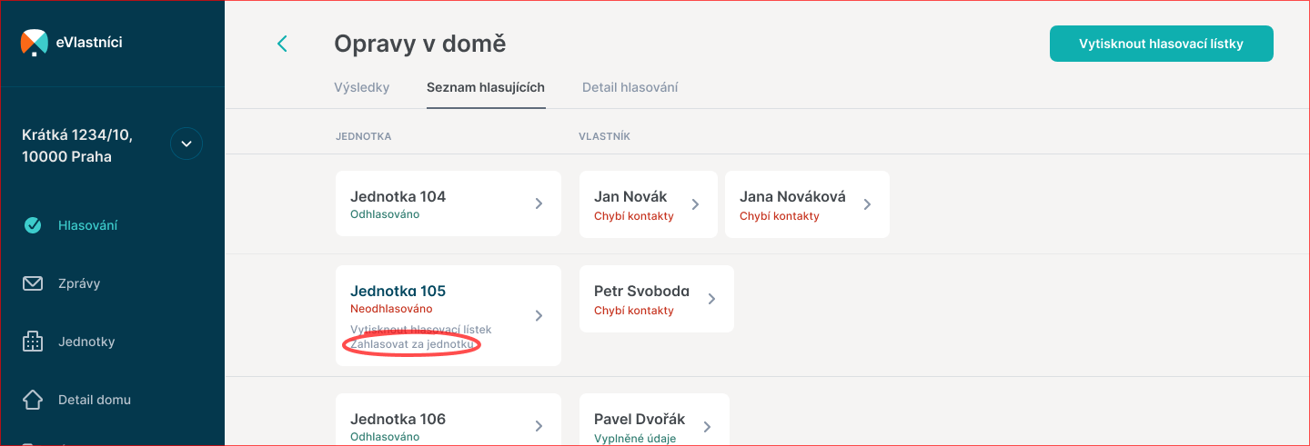Image resolution: width=1310 pixels, height=446 pixels.
Task: Open Jana Nováková owner chevron
Action: coord(867,204)
